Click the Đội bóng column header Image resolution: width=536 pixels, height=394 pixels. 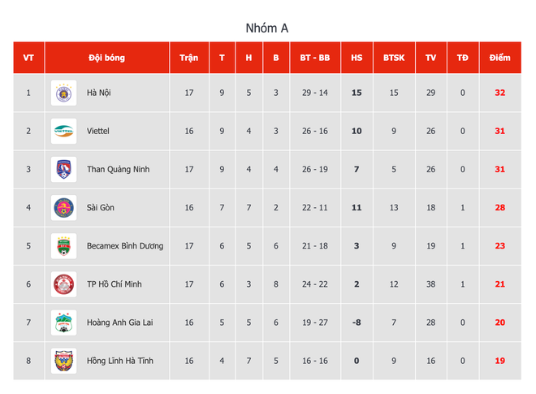pos(106,58)
